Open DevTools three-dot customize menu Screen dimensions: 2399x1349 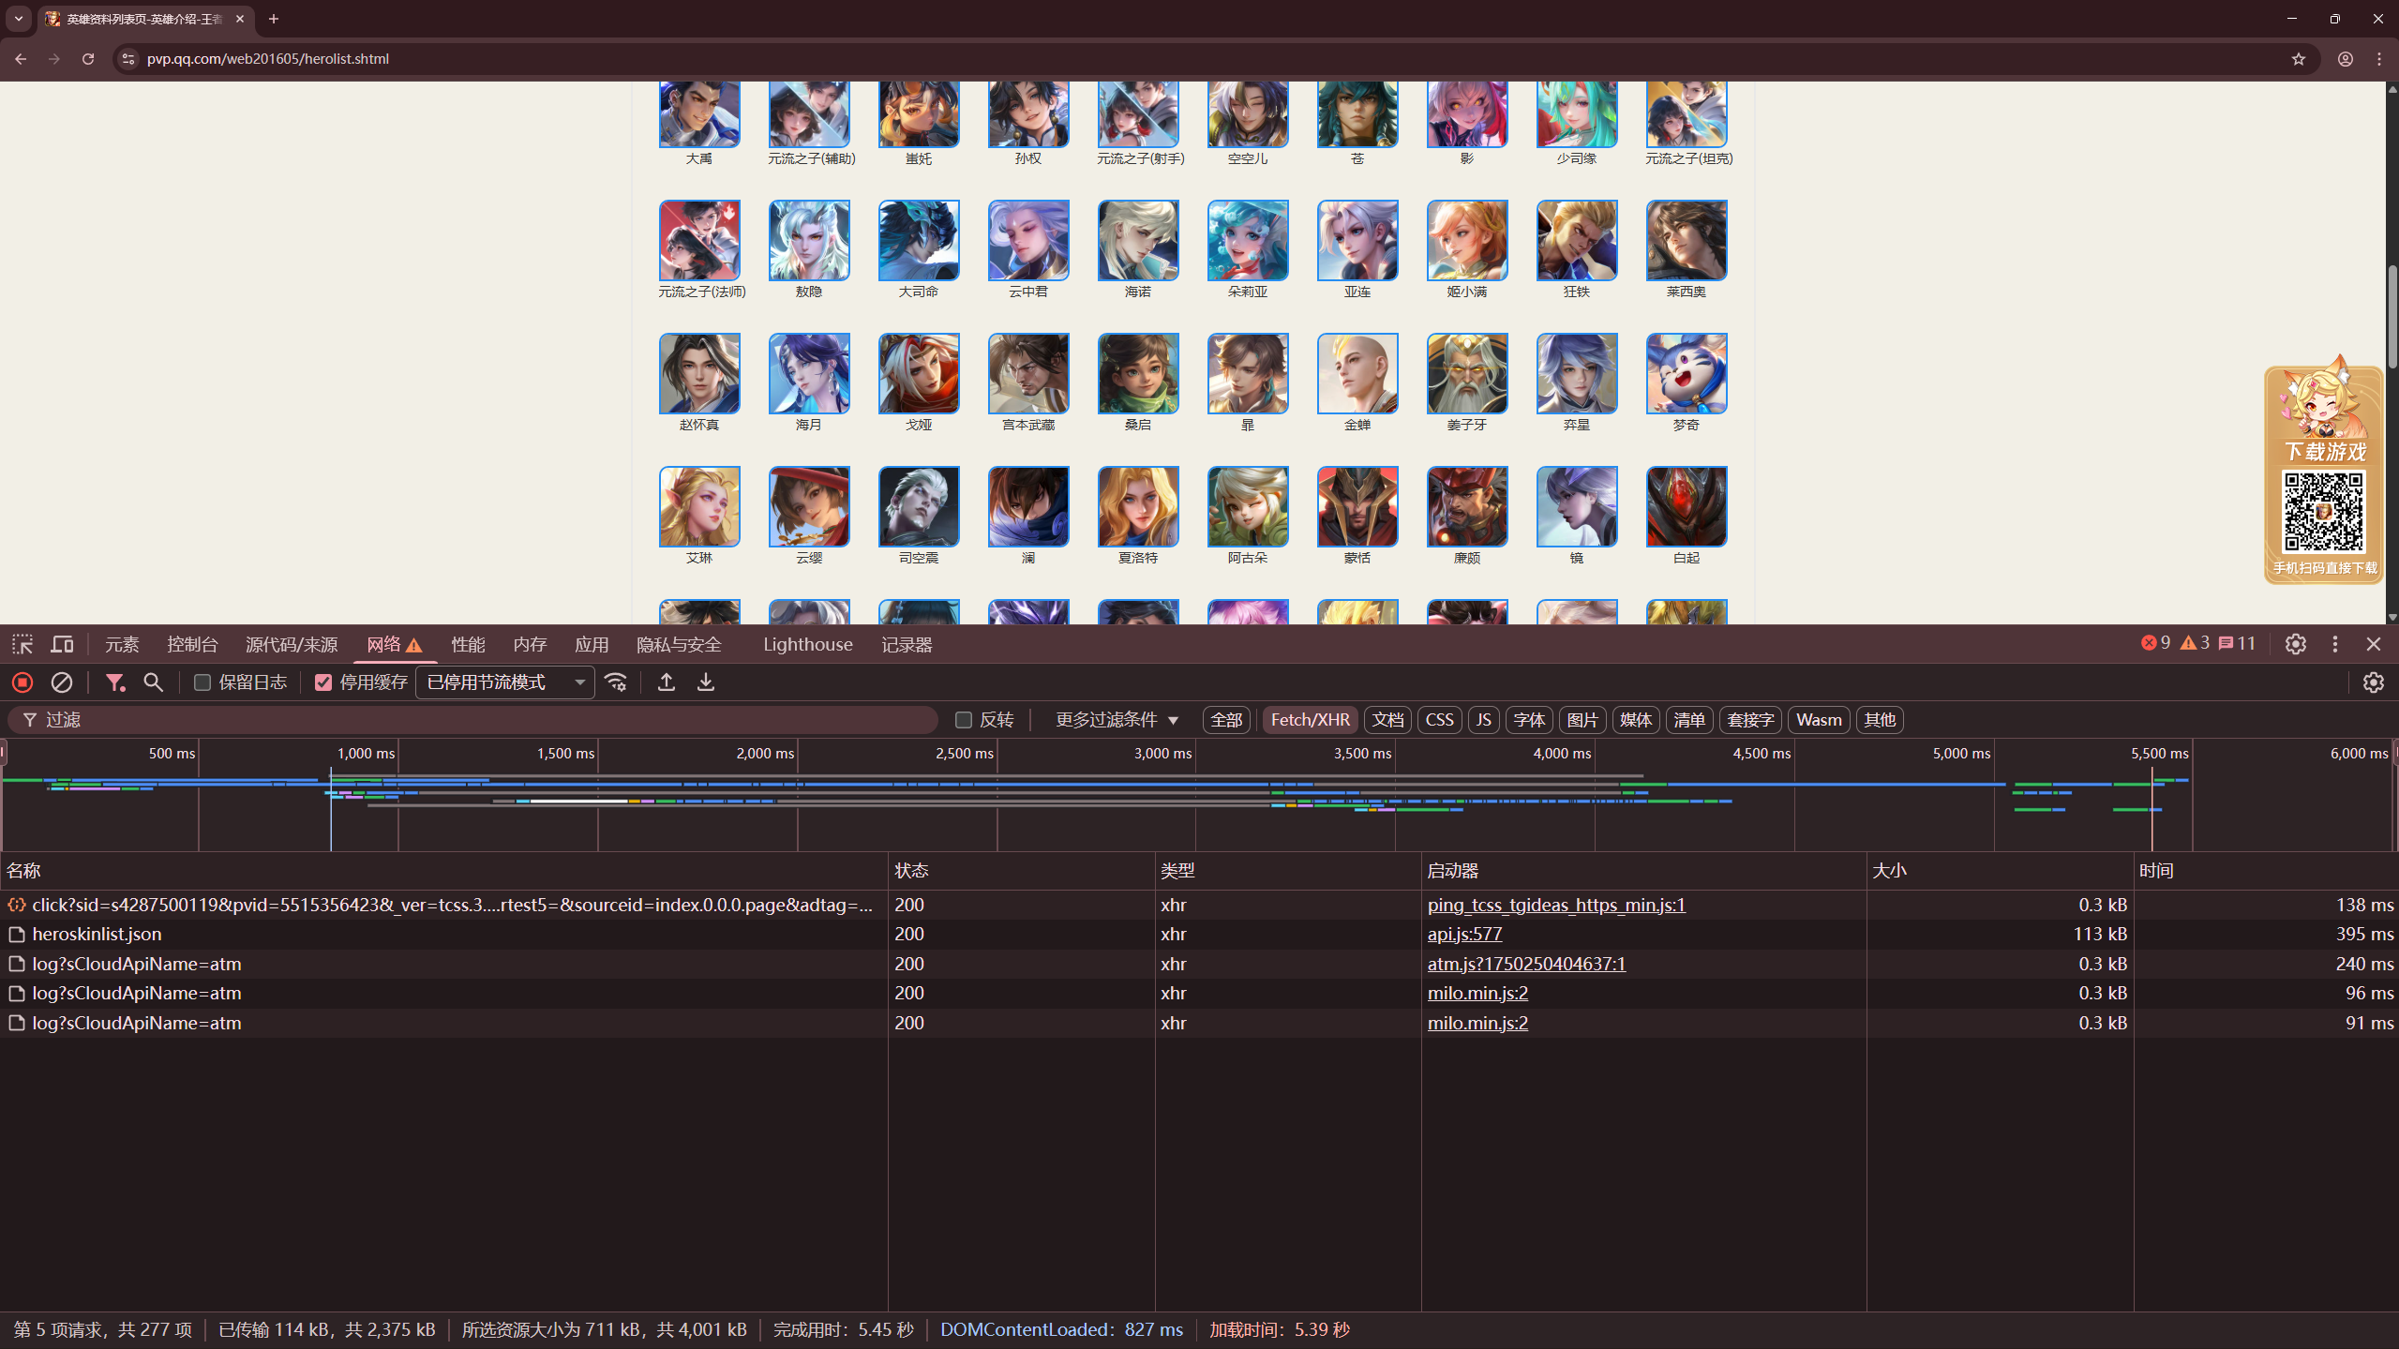[2334, 644]
